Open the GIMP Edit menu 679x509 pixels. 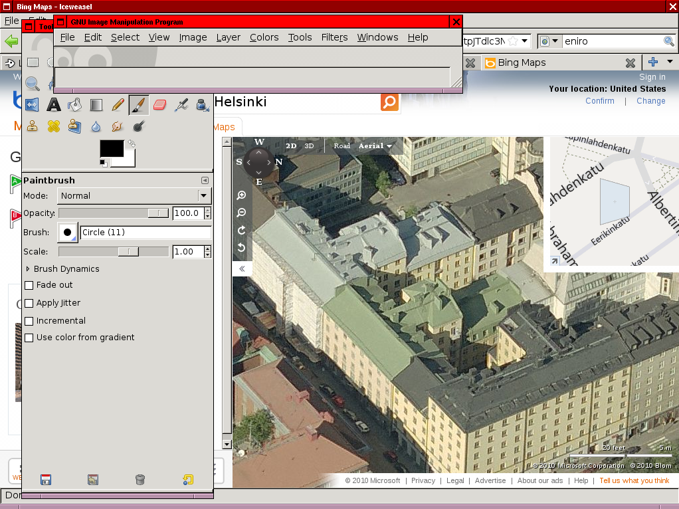coord(92,38)
